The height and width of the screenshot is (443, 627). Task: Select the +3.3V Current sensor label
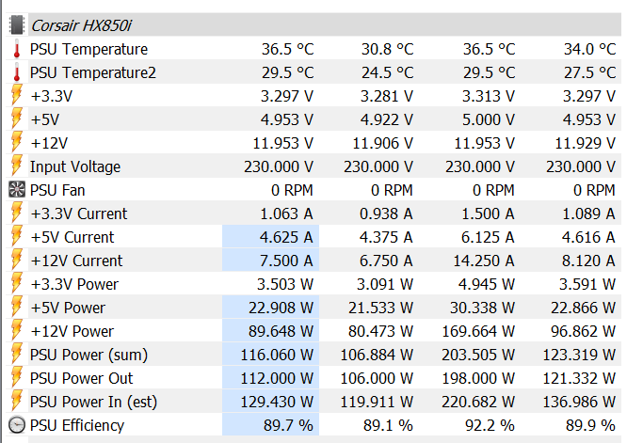point(79,214)
